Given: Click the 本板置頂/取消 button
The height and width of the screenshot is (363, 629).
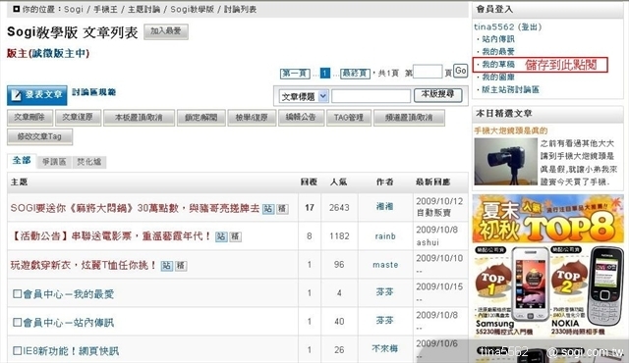Looking at the screenshot, I should 139,118.
